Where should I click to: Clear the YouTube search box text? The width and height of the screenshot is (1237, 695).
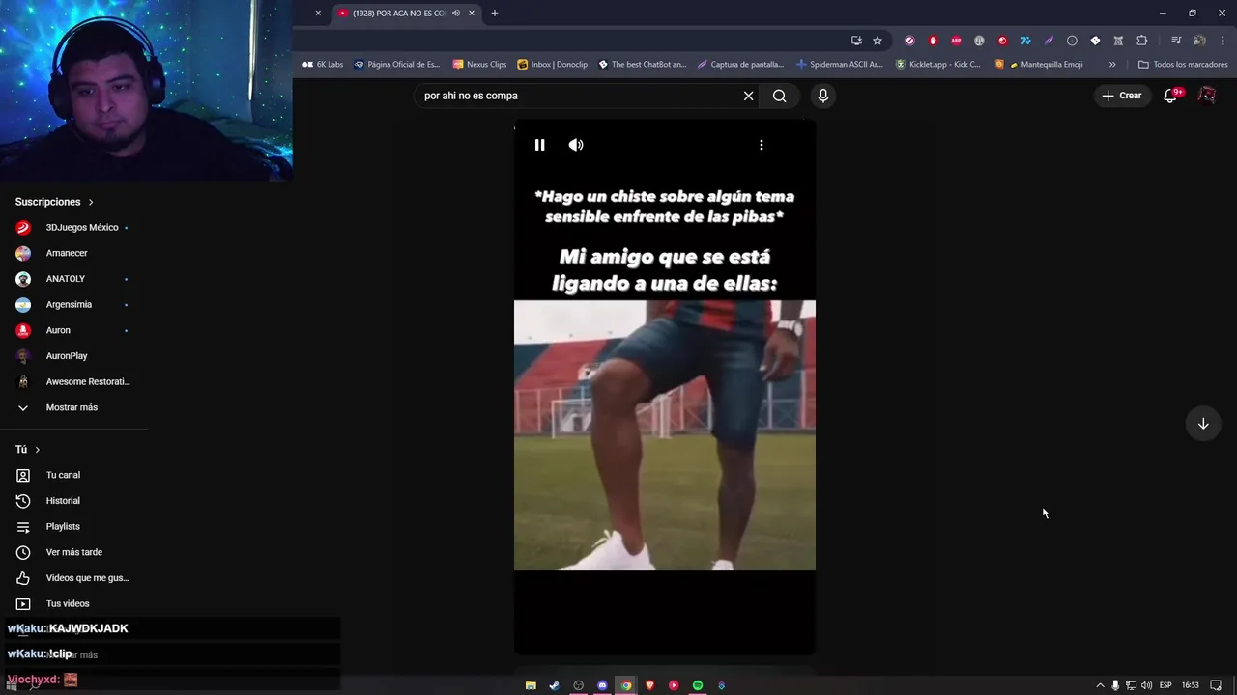[748, 96]
